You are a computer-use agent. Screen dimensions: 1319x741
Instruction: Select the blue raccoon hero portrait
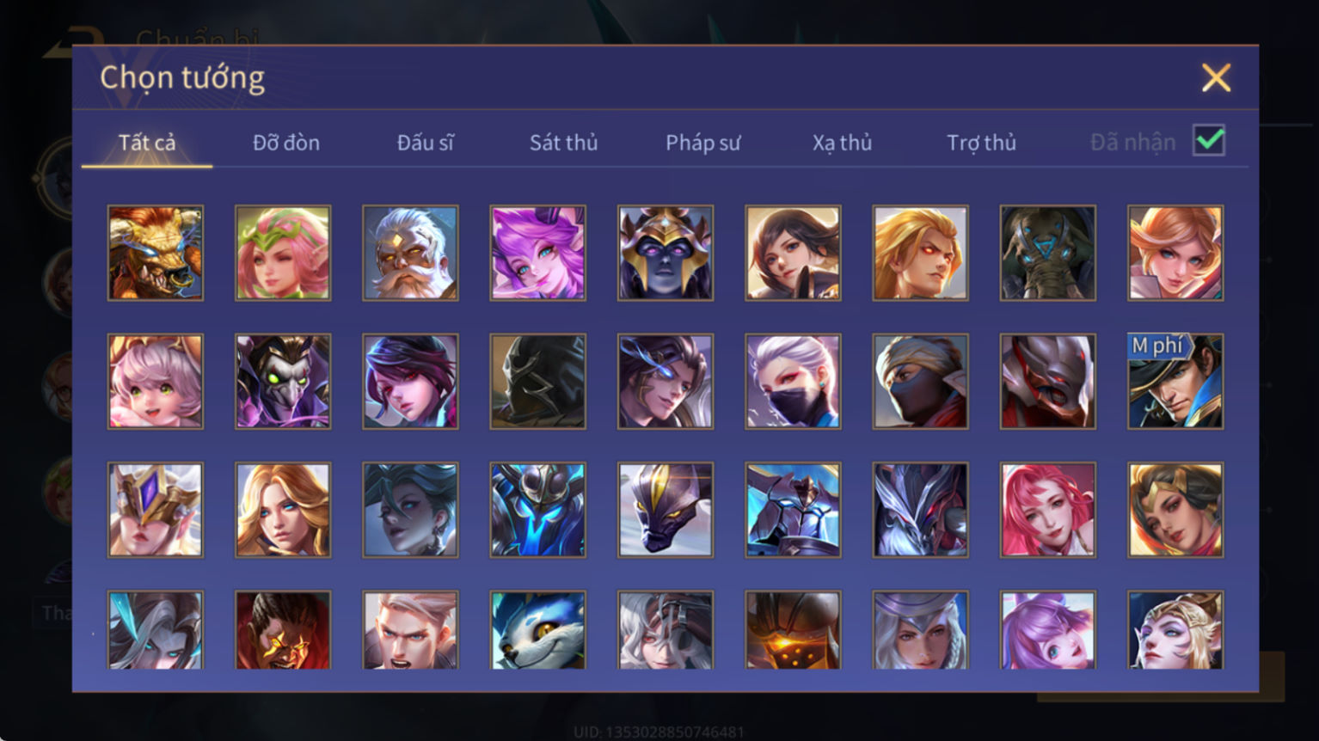(x=537, y=629)
